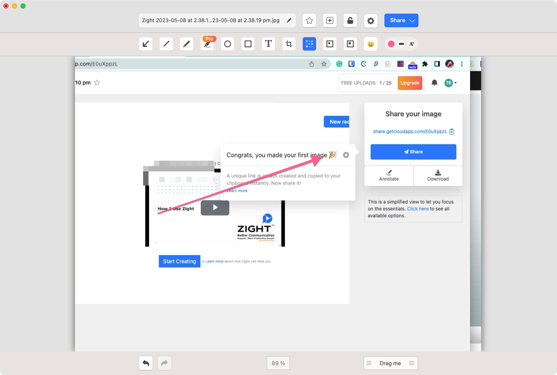This screenshot has height=375, width=557.
Task: Close the Congrats popup with X
Action: [x=346, y=155]
